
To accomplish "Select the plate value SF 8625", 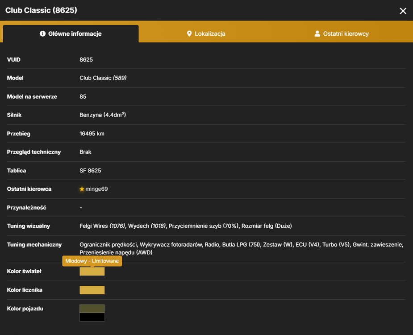I will point(90,171).
